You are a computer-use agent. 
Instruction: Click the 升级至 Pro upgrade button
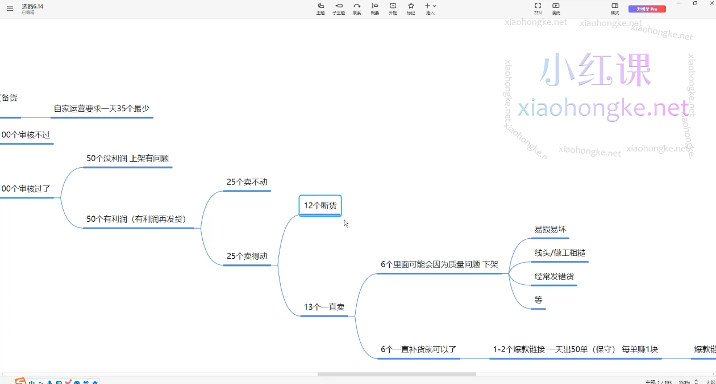click(x=647, y=9)
